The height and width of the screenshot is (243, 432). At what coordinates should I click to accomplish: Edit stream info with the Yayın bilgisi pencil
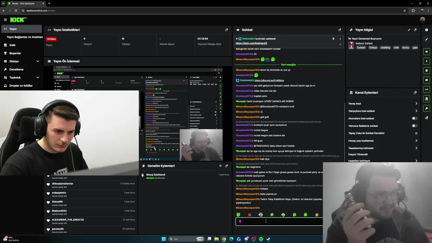point(409,30)
